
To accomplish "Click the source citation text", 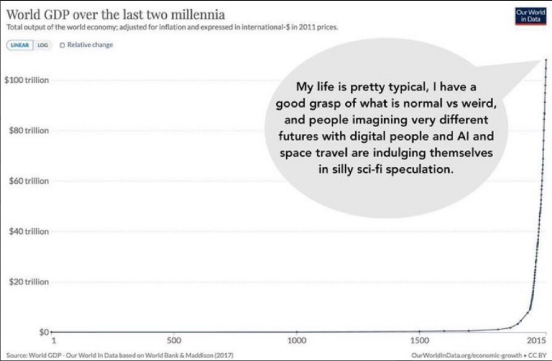I will coord(120,355).
